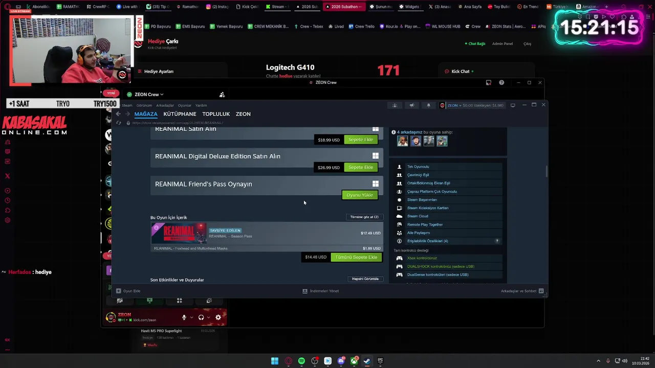Open Spotify from the taskbar
The height and width of the screenshot is (368, 655).
[301, 361]
